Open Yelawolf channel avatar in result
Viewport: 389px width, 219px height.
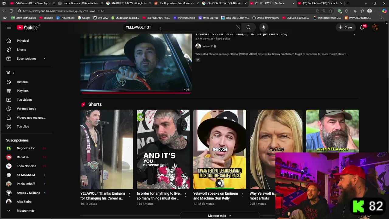198,46
